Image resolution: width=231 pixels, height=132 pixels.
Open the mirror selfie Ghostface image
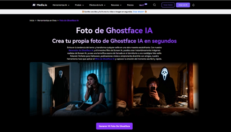tap(157, 89)
